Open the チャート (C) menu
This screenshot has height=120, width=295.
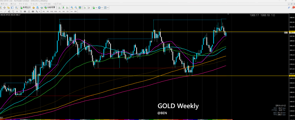(x=21, y=4)
